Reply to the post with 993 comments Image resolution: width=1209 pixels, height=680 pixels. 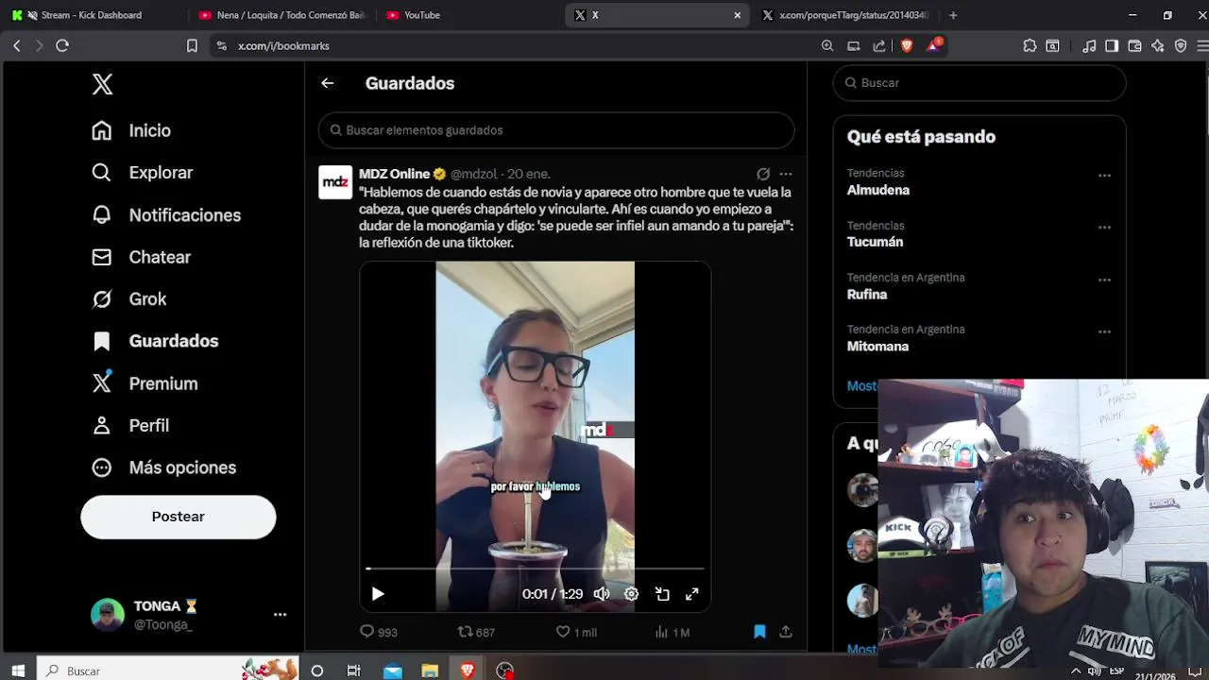(379, 632)
